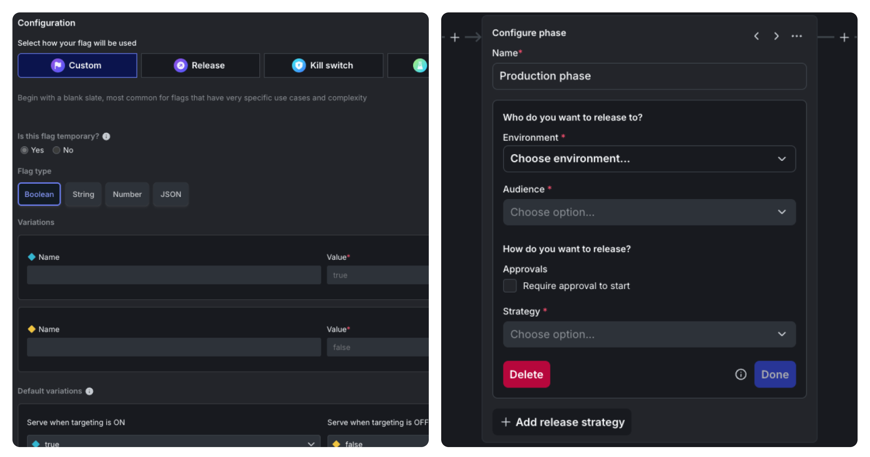Open the three-dot phase options menu

pos(796,36)
